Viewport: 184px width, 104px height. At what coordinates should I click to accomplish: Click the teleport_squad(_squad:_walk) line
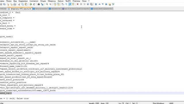(x=17, y=47)
